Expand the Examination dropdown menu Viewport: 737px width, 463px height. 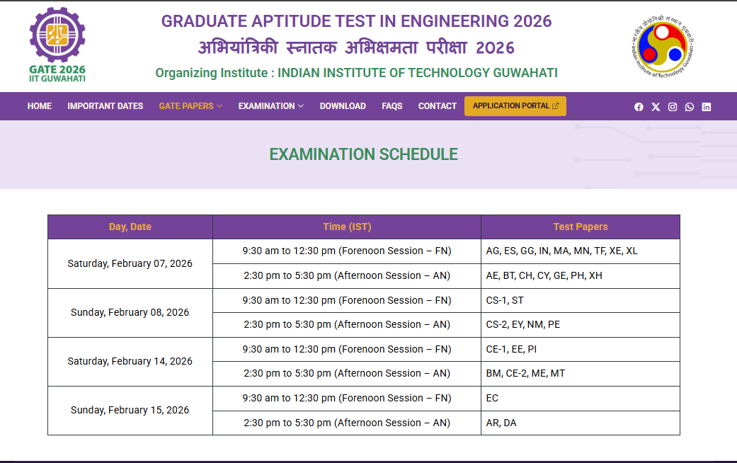[x=270, y=106]
